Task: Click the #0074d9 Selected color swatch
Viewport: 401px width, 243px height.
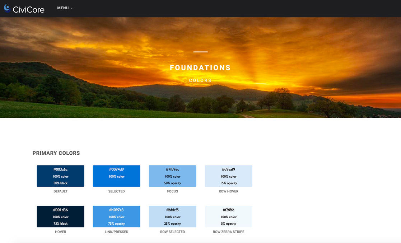Action: [116, 176]
